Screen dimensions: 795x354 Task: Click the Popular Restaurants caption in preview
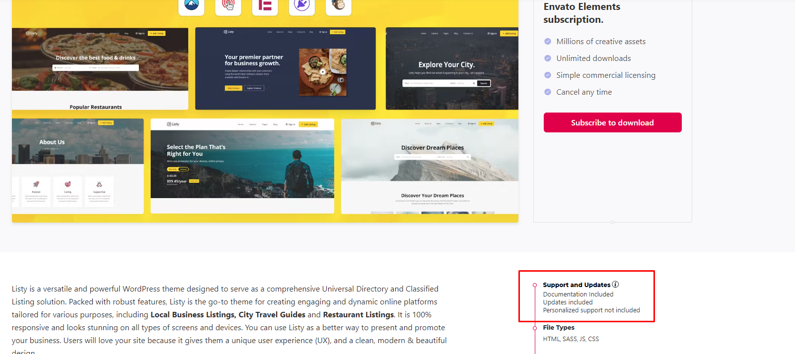pyautogui.click(x=96, y=107)
